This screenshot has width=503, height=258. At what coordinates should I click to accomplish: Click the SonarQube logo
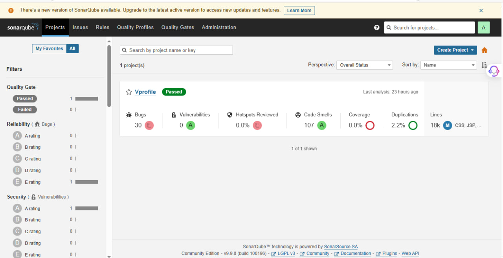[x=23, y=27]
